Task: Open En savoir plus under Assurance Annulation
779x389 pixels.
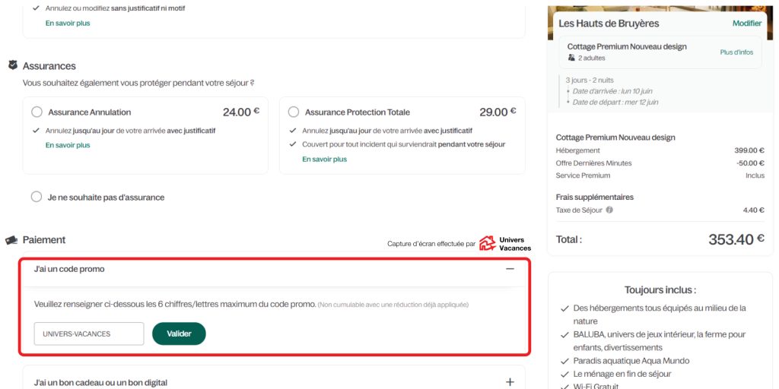Action: (68, 145)
